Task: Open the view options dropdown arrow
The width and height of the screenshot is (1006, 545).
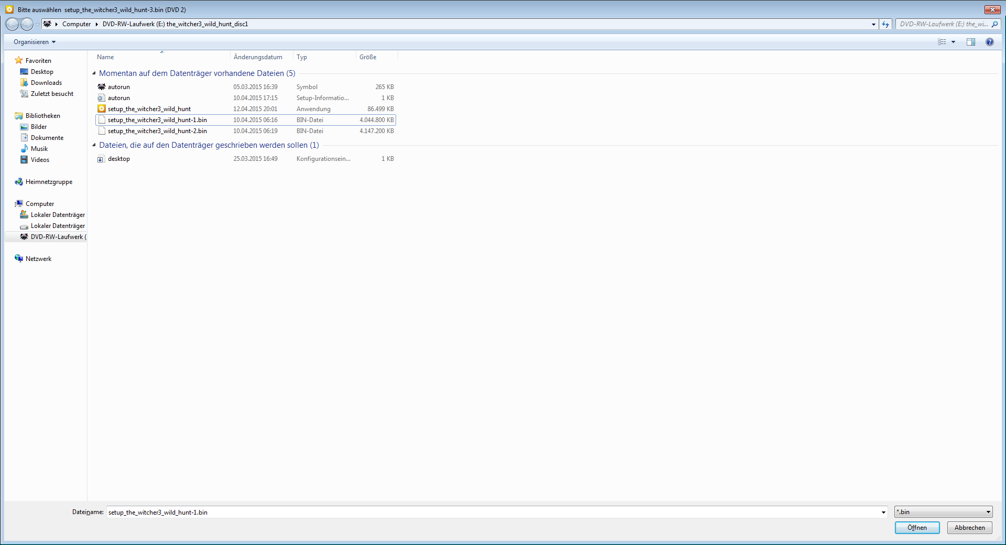Action: (x=954, y=42)
